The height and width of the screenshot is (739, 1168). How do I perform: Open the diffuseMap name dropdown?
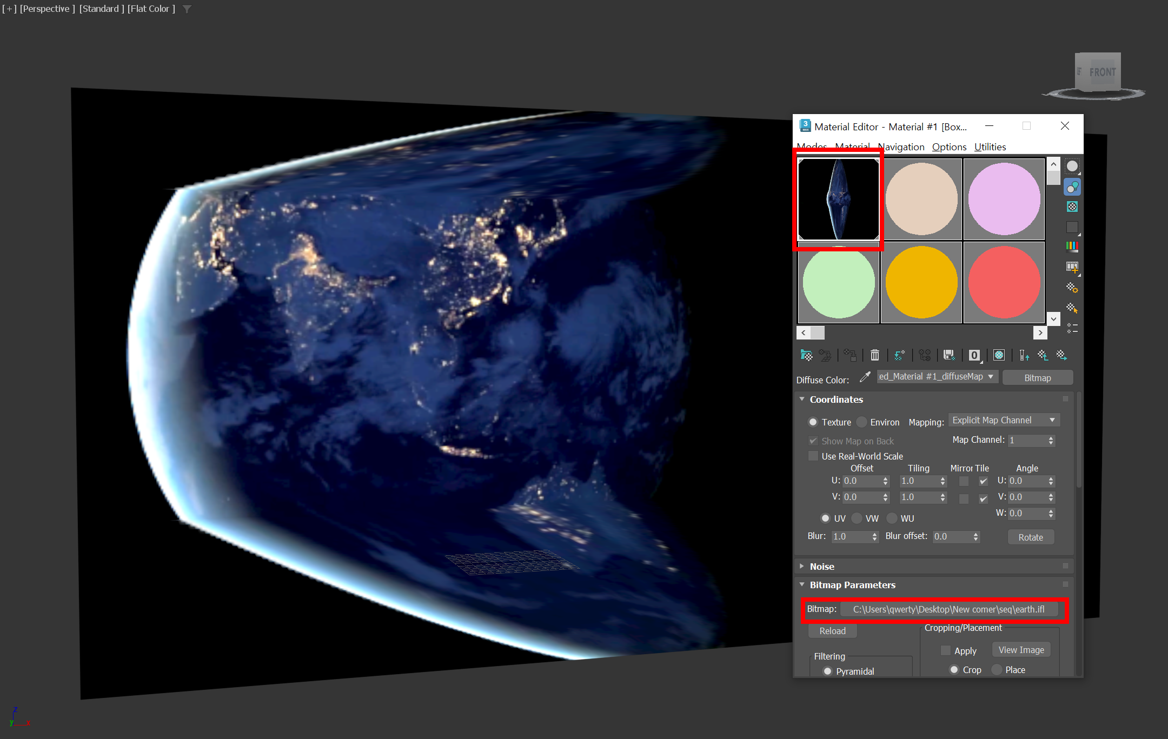tap(991, 377)
